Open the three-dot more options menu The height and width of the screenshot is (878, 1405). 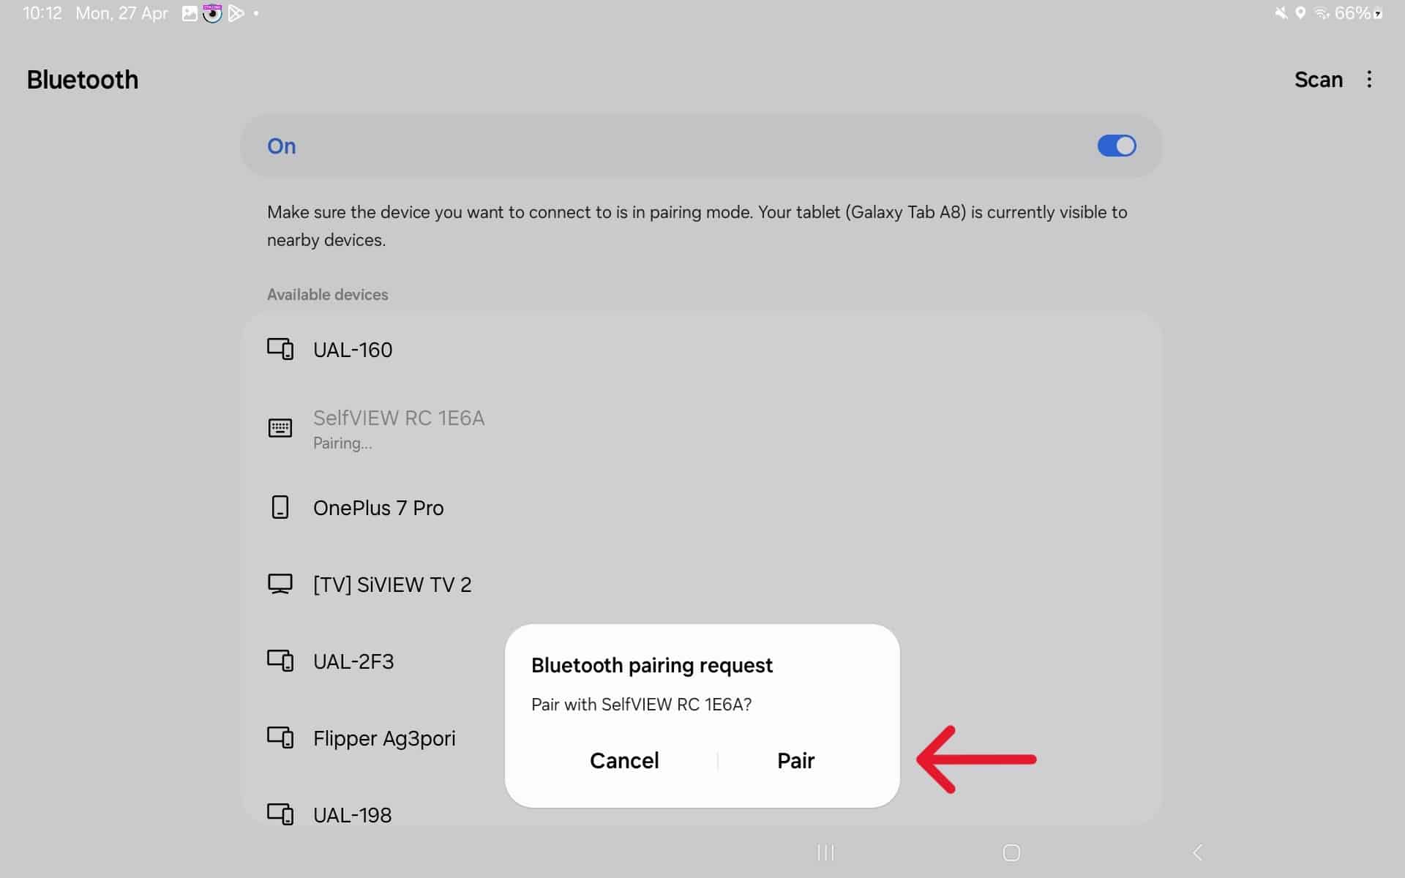pyautogui.click(x=1369, y=80)
